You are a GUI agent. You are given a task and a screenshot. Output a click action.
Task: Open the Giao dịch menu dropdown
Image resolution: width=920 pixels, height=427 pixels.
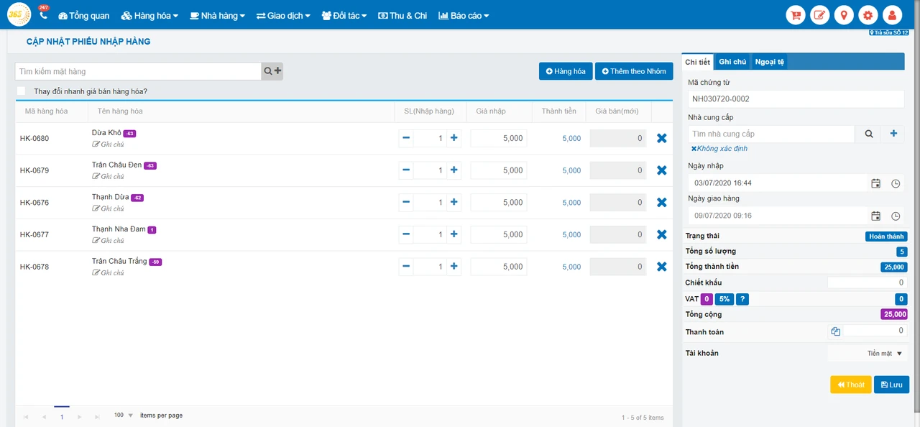283,15
